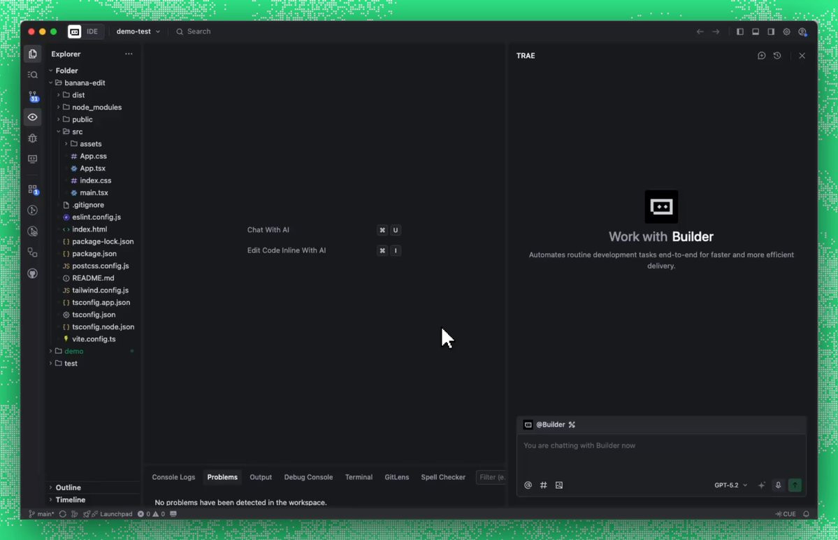This screenshot has height=540, width=838.
Task: Open the GitHub icon in activity bar
Action: [33, 273]
